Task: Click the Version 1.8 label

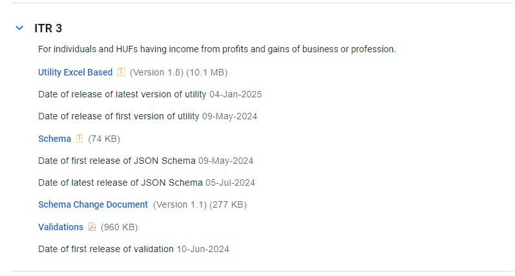Action: coord(157,72)
